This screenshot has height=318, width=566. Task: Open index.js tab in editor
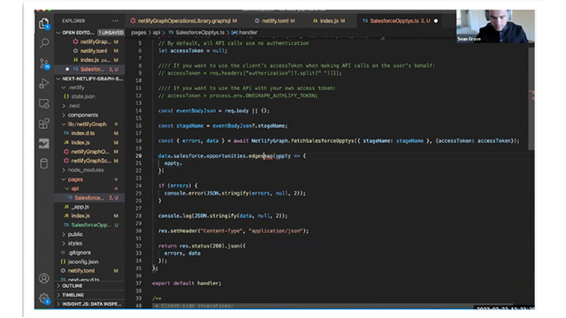tap(329, 21)
